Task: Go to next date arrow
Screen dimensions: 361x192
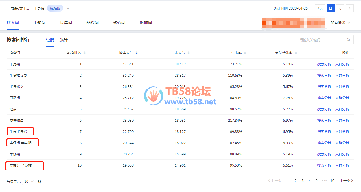Action: coord(350,8)
